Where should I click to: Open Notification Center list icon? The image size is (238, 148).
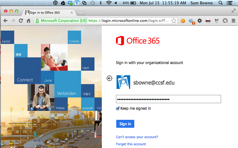(x=230, y=3)
